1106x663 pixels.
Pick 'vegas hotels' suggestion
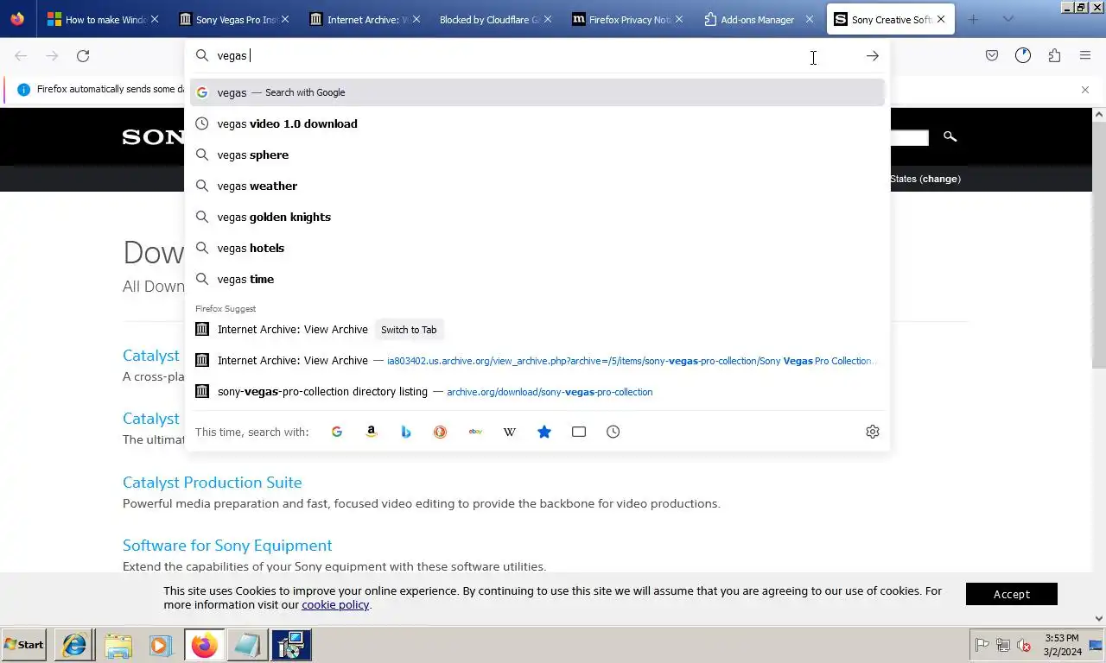coord(537,248)
